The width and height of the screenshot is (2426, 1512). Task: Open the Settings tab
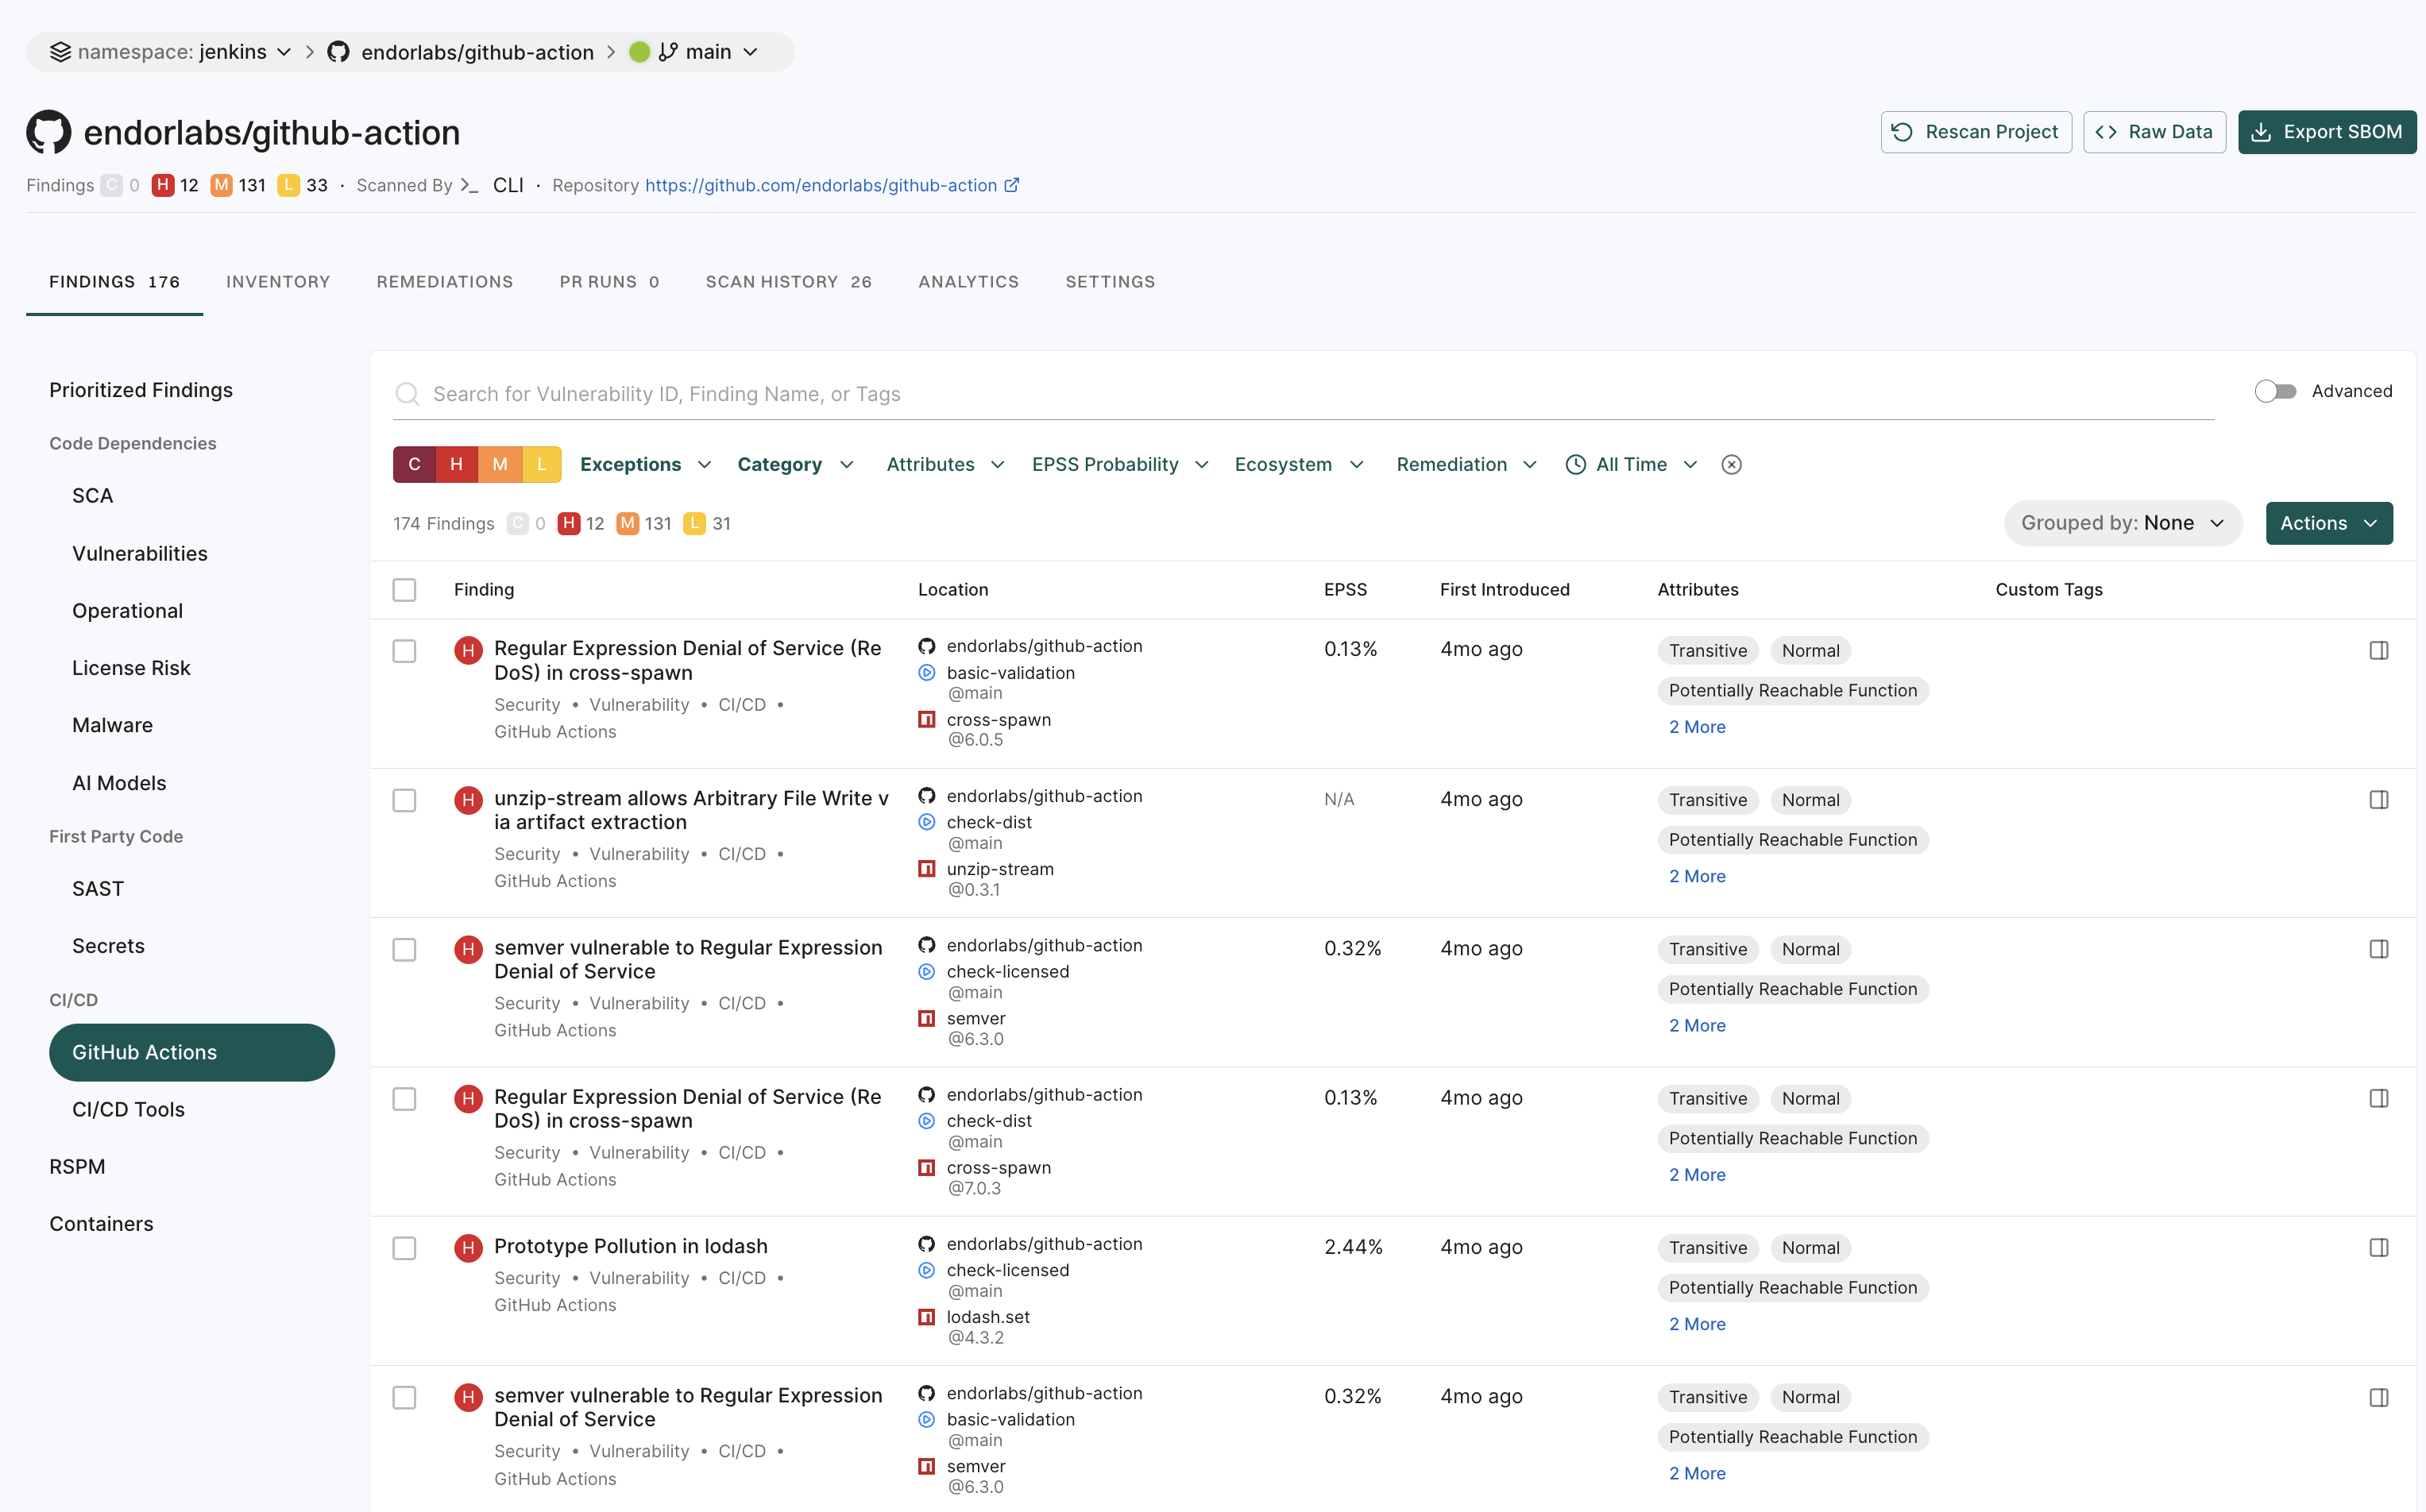coord(1109,282)
